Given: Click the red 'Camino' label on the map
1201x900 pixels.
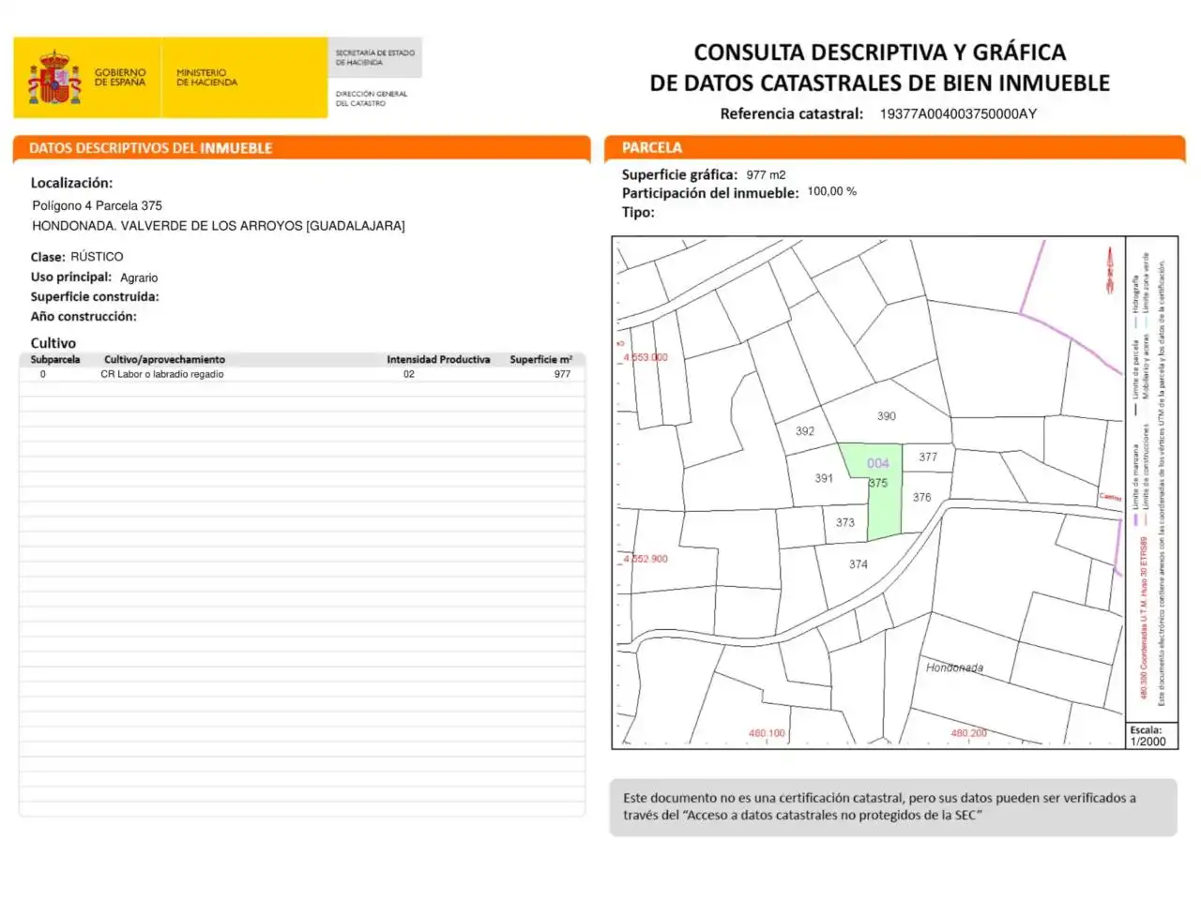Looking at the screenshot, I should click(1110, 498).
